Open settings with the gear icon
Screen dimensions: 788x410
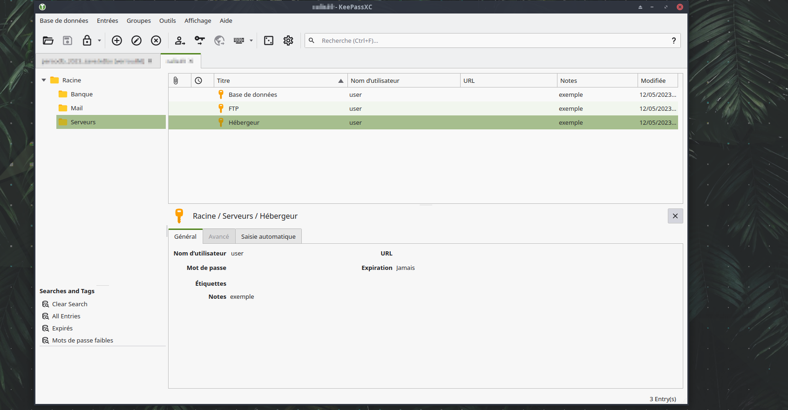pos(288,40)
